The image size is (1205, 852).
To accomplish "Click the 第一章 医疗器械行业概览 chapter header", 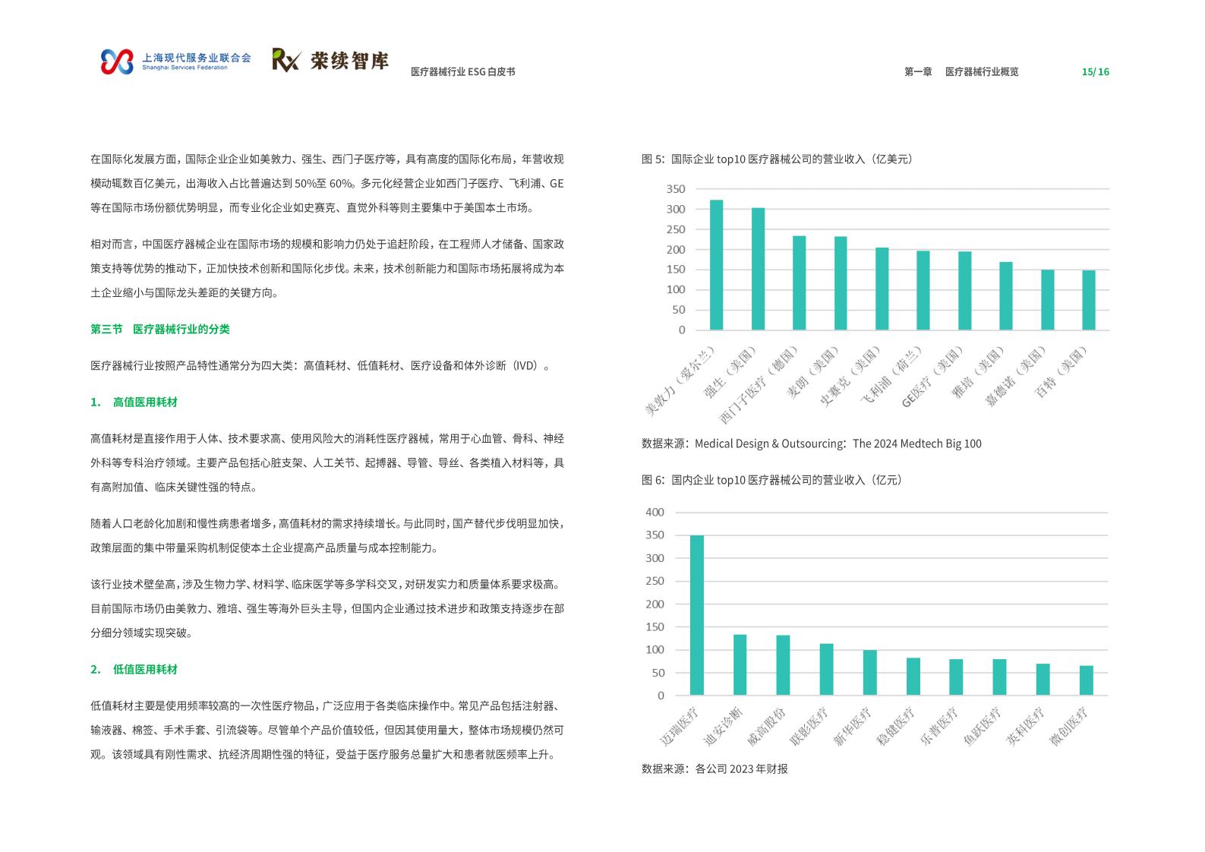I will point(961,71).
